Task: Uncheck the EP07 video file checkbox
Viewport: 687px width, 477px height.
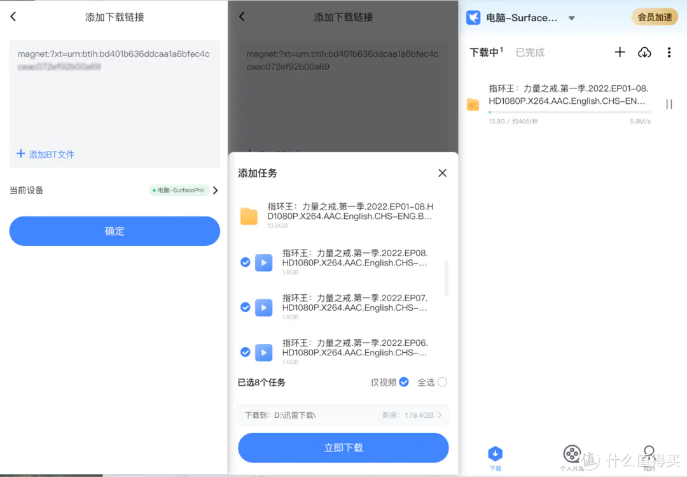Action: tap(246, 307)
